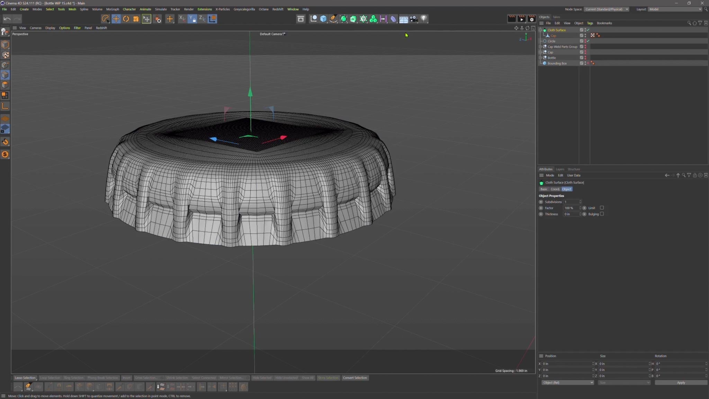This screenshot has height=399, width=709.
Task: Switch to the Basic attributes tab
Action: [x=544, y=189]
